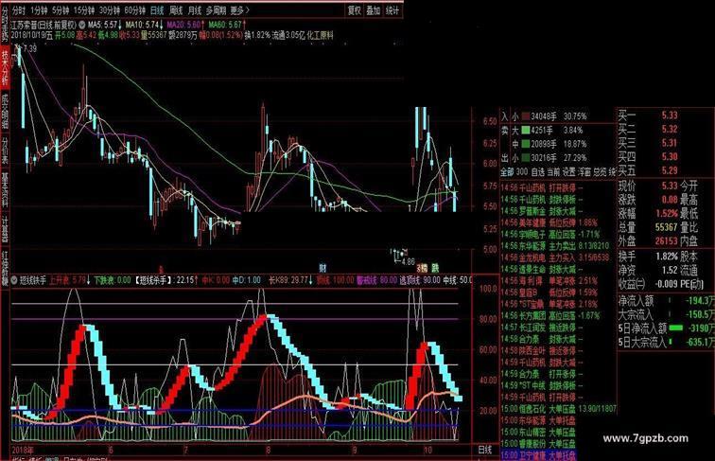Switch to 月线 monthly chart
The height and width of the screenshot is (461, 715).
(x=195, y=10)
